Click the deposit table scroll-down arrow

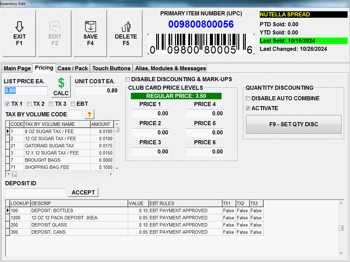point(341,253)
